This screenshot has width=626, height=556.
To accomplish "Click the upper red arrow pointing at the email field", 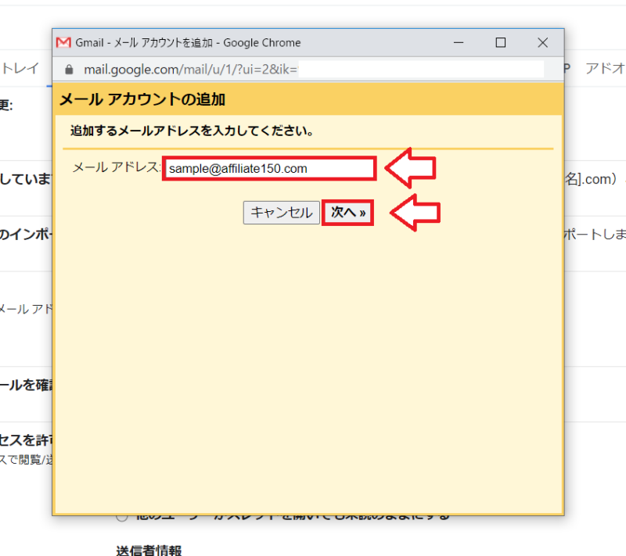I will 411,168.
